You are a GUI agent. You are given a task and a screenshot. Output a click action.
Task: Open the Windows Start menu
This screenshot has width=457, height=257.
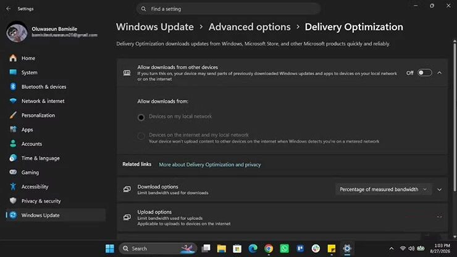coord(110,248)
